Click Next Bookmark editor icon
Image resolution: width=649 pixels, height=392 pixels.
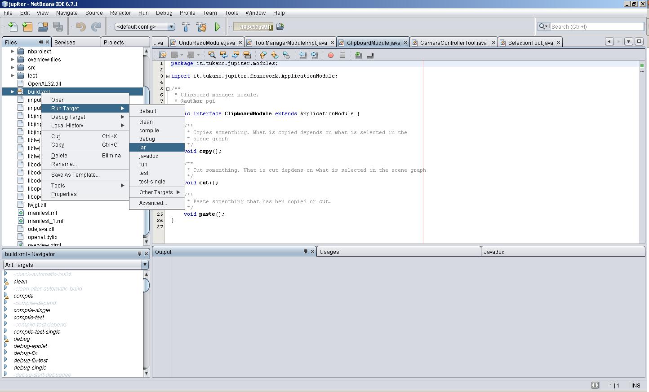click(x=275, y=55)
